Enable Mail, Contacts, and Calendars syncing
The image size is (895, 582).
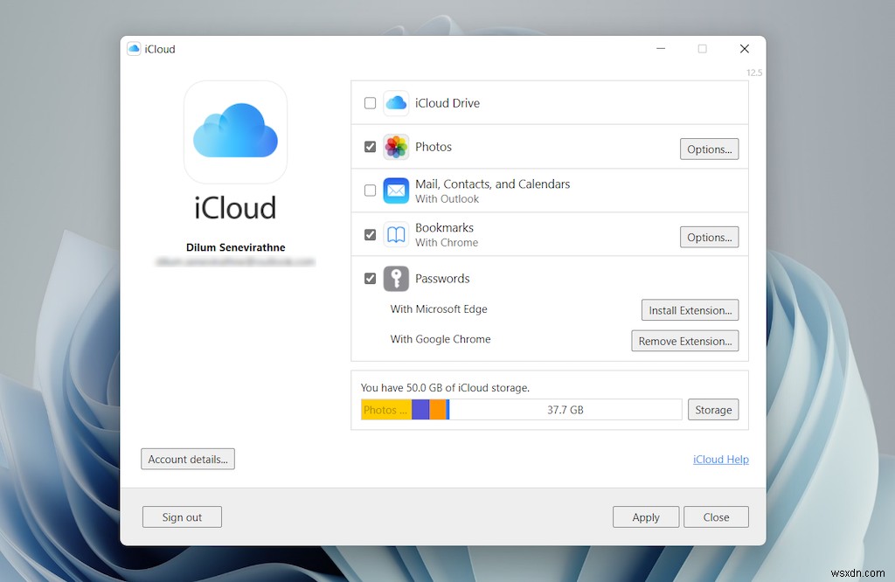pos(370,190)
